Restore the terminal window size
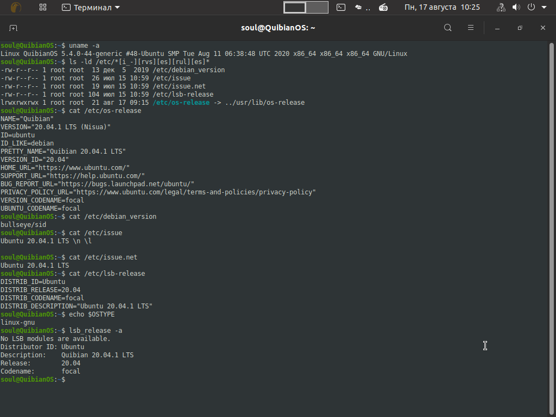The width and height of the screenshot is (556, 417). [520, 28]
